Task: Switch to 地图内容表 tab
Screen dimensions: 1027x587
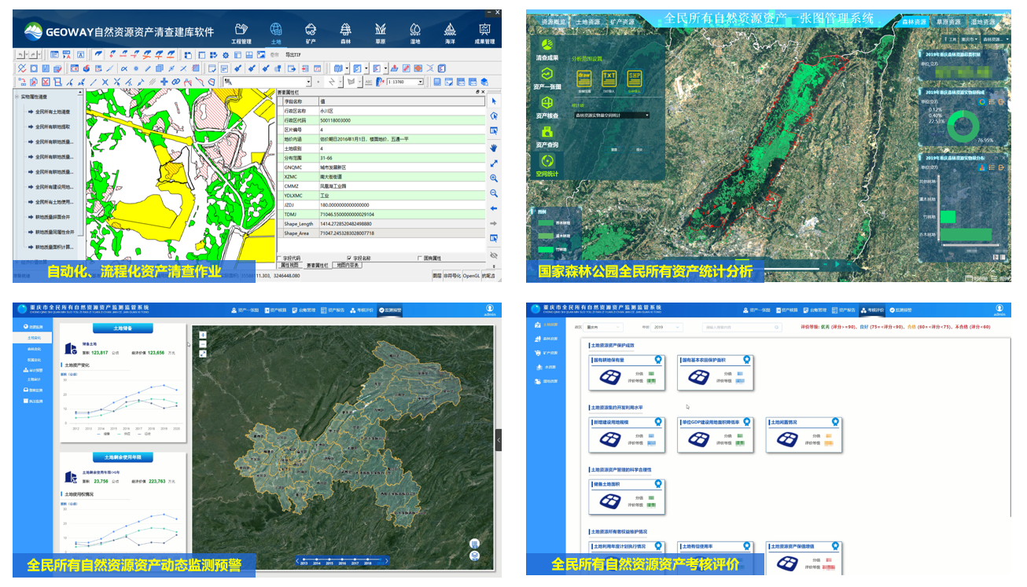Action: point(348,266)
